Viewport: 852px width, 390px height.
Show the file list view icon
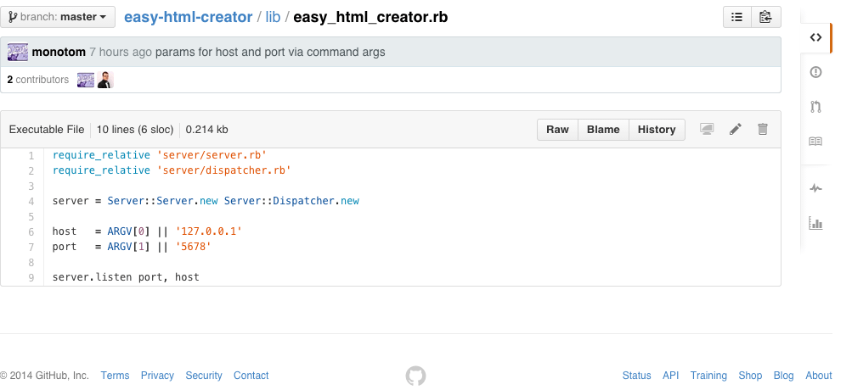click(x=736, y=17)
